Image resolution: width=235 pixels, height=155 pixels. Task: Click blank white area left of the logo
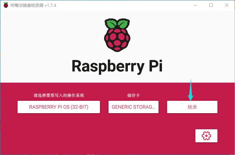(x=41, y=38)
